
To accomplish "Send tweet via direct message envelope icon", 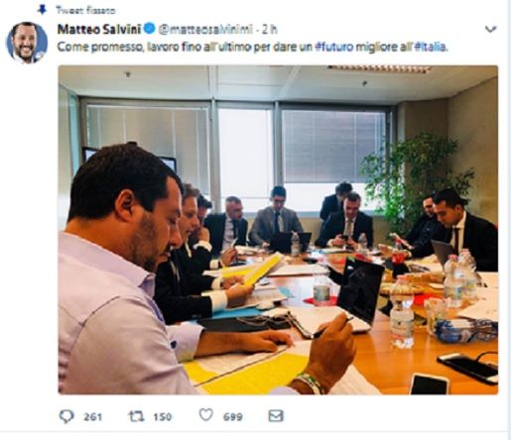I will (276, 416).
